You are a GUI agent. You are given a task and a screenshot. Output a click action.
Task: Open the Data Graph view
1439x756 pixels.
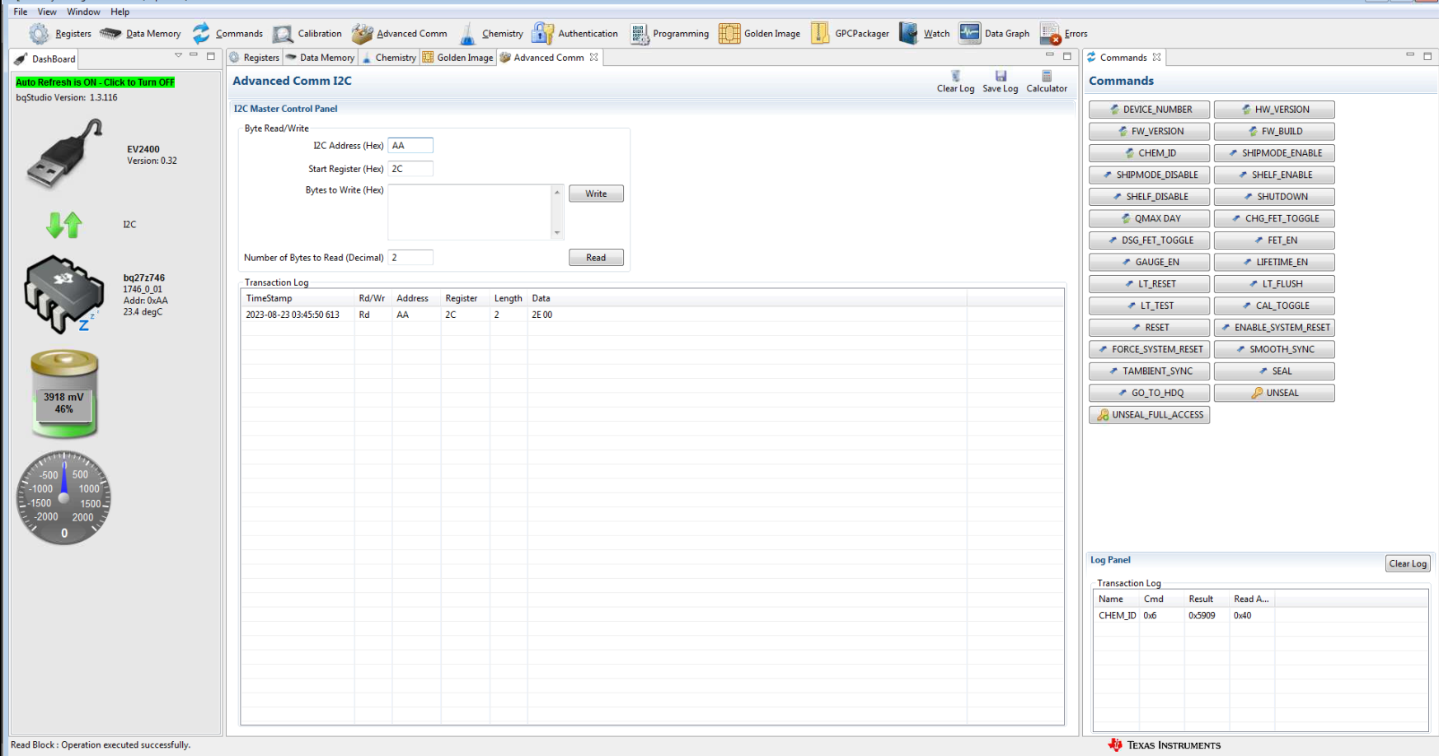(x=994, y=34)
